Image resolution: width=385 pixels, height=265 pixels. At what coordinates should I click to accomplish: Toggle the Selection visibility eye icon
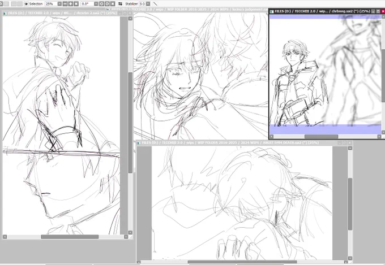pos(26,4)
